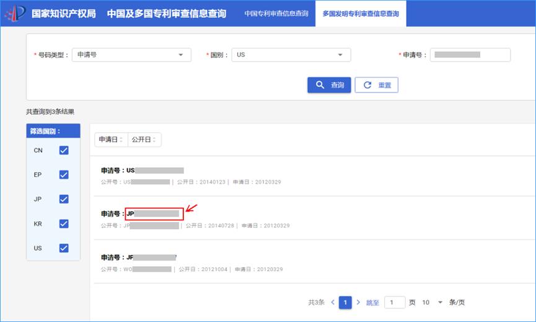Open result with WO publication number
Screen dimensions: 536x322
(138, 257)
